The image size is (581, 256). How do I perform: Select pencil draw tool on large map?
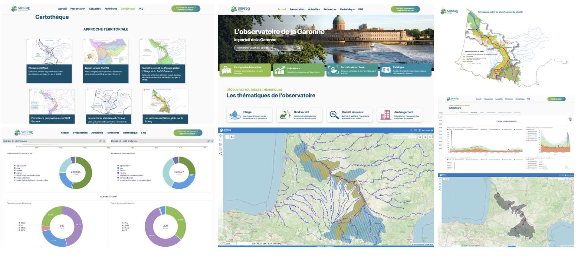pos(227,137)
